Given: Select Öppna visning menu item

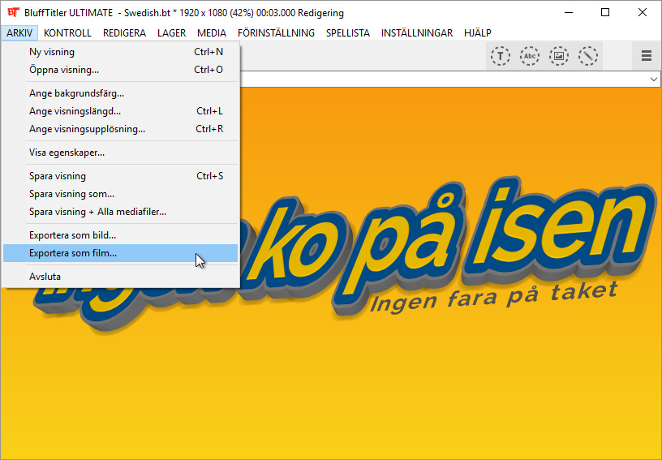Looking at the screenshot, I should tap(64, 70).
